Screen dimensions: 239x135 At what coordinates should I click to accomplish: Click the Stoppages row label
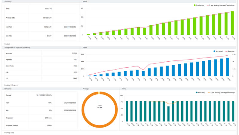point(10,118)
